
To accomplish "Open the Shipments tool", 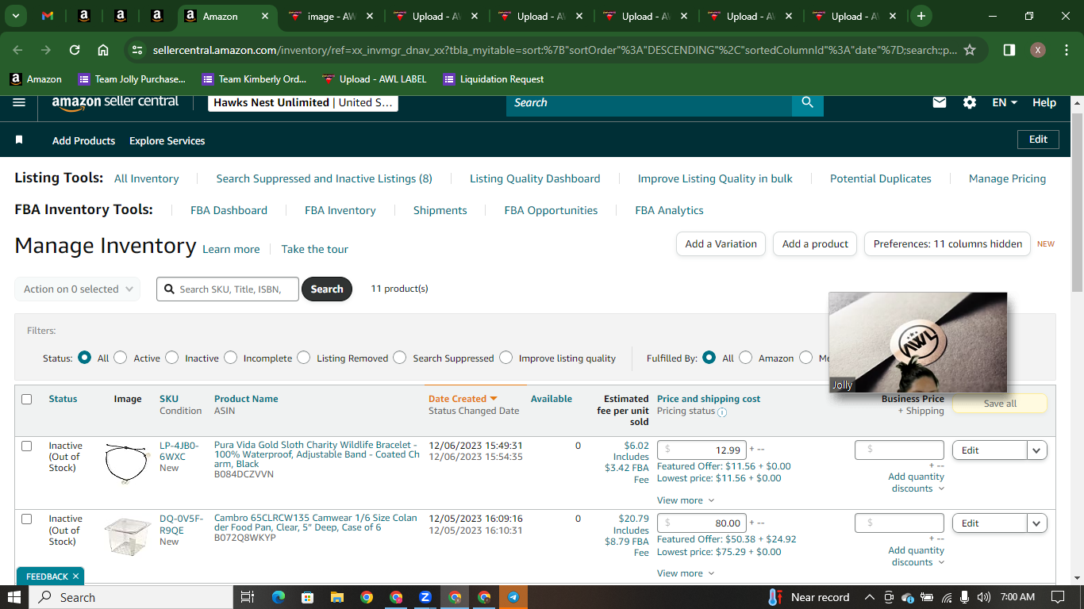I will (440, 210).
